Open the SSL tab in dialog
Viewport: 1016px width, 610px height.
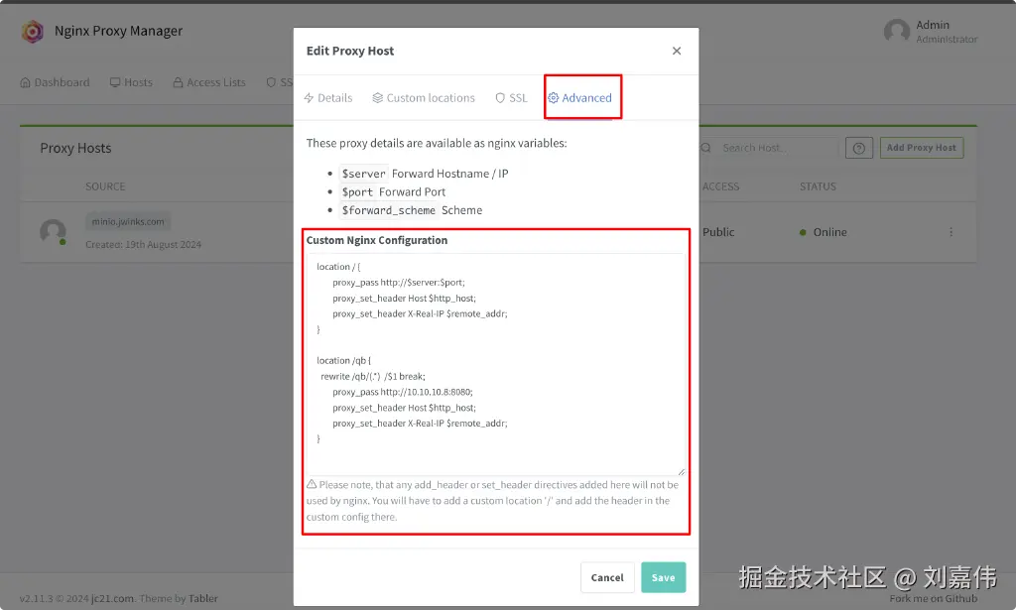pos(511,98)
